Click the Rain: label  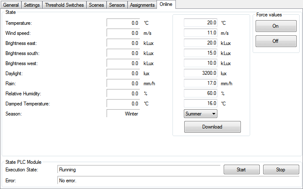click(x=10, y=84)
